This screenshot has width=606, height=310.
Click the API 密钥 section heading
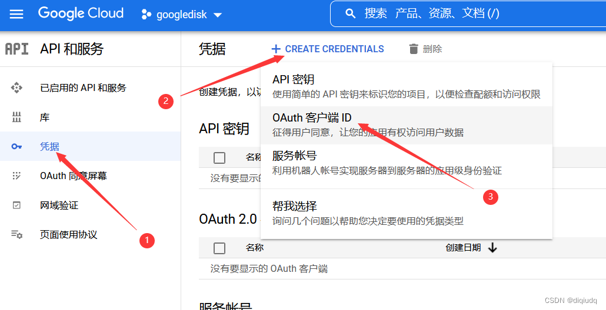224,129
